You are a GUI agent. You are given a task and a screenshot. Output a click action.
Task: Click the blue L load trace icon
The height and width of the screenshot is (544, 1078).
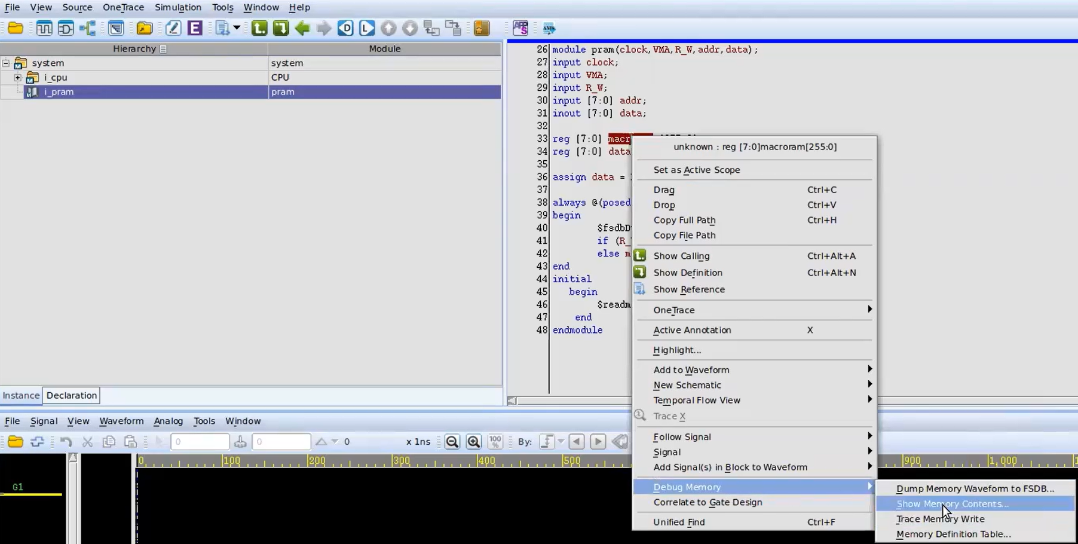367,28
